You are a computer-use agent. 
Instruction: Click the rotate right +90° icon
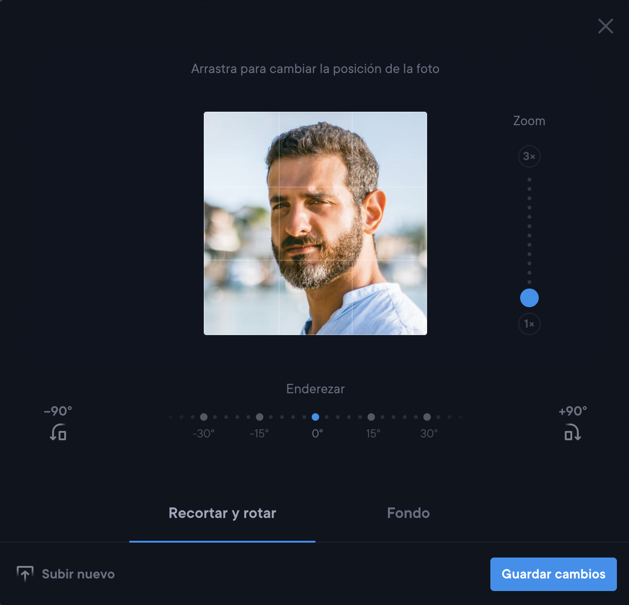(572, 432)
